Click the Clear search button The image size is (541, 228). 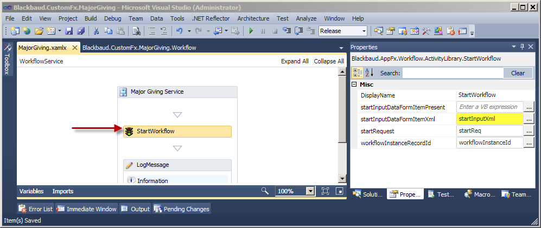(x=518, y=73)
